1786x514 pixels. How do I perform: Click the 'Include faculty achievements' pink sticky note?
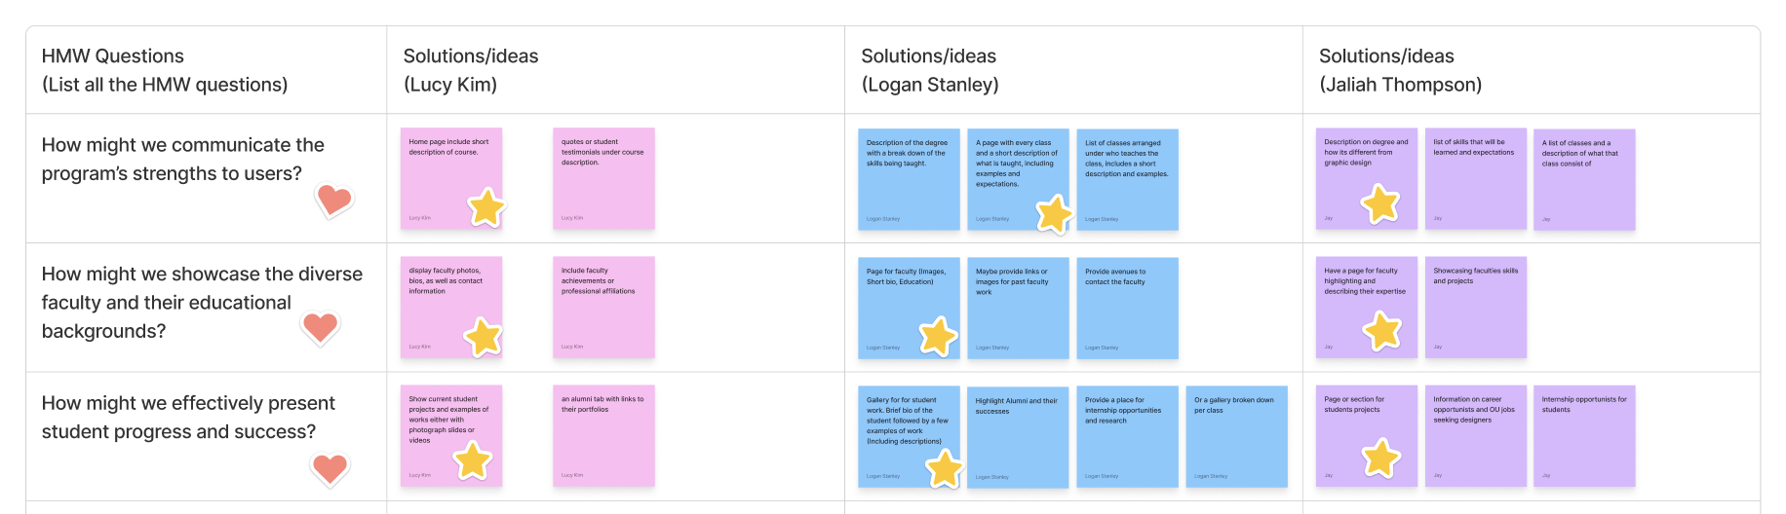coord(603,308)
